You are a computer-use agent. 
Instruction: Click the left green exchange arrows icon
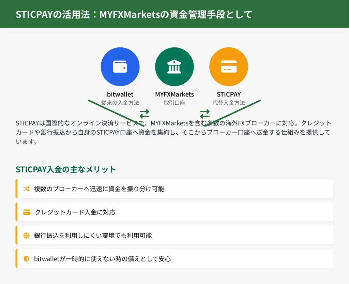[144, 113]
